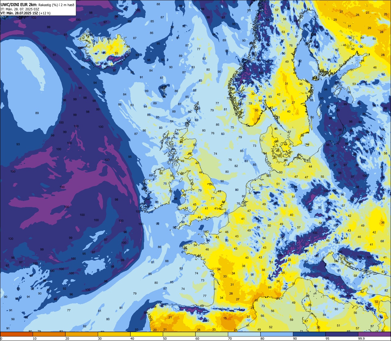This screenshot has height=341, width=391.
Task: Click the light orange 20–30 legend swatch
Action: click(81, 334)
